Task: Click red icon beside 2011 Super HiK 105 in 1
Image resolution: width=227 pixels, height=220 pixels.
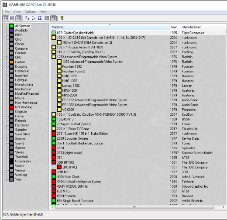Action: pos(54,134)
